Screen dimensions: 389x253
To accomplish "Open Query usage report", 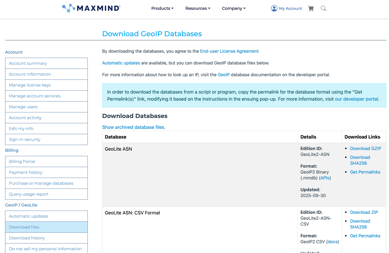I will [x=46, y=194].
